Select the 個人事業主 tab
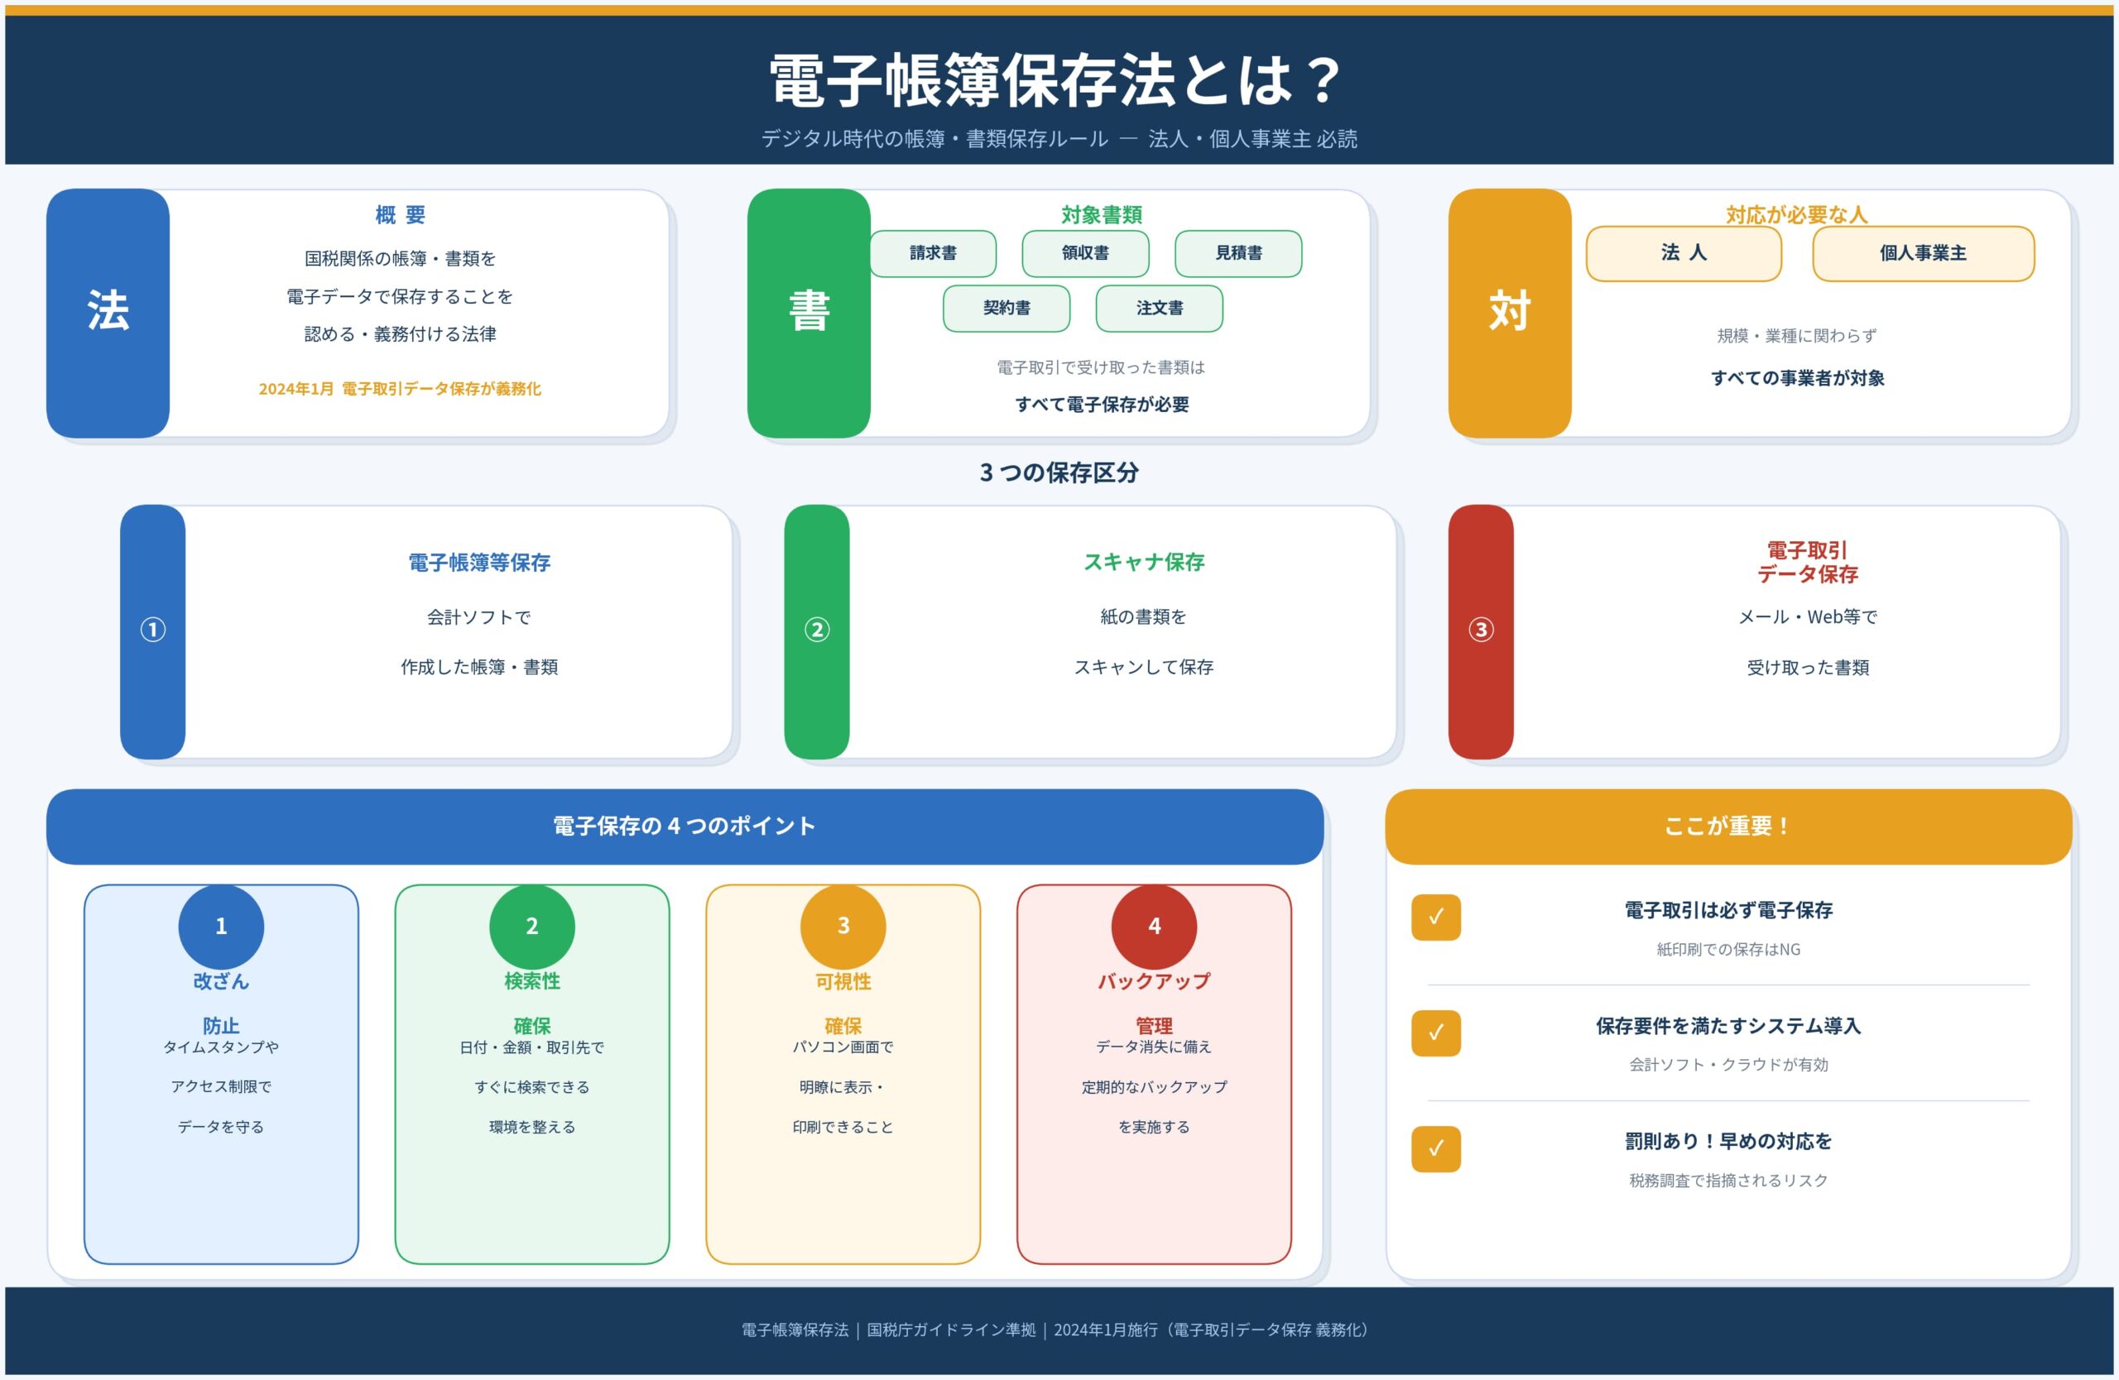 click(x=1922, y=253)
